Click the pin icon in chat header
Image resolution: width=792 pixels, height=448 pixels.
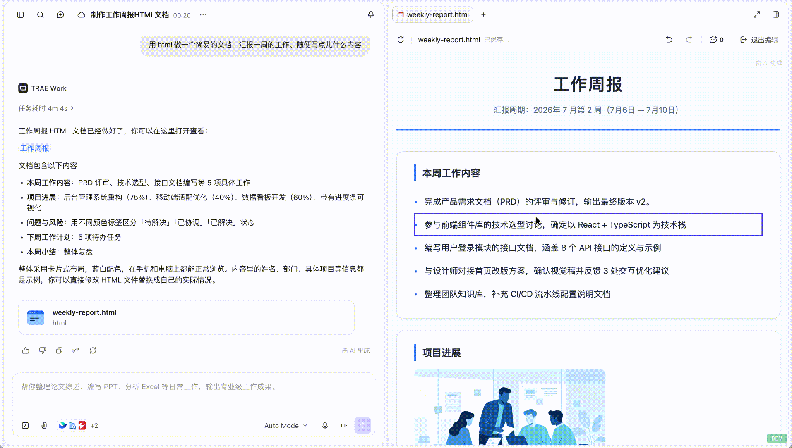coord(371,15)
